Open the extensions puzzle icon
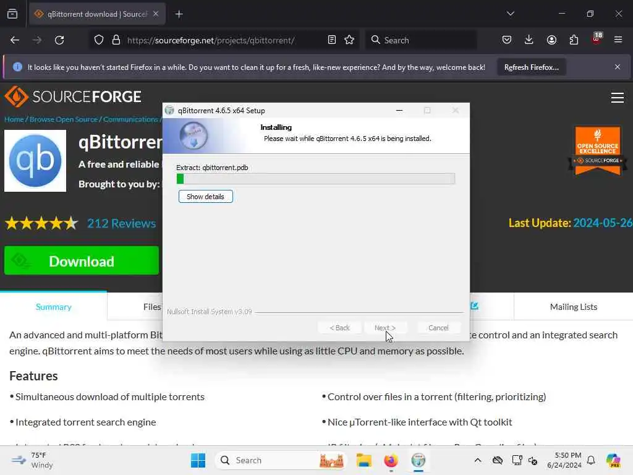This screenshot has height=475, width=633. coord(574,40)
